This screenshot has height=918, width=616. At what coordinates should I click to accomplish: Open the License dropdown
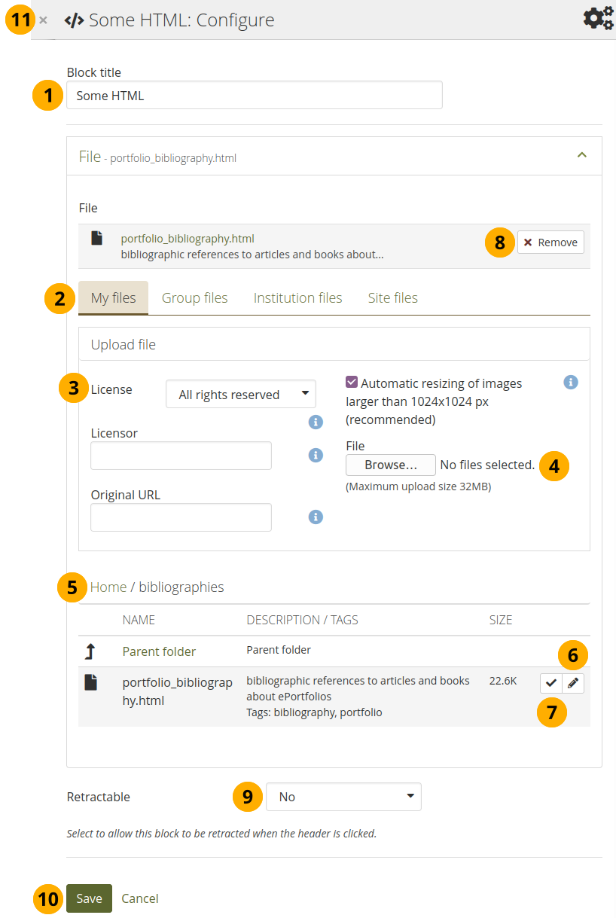(x=240, y=394)
